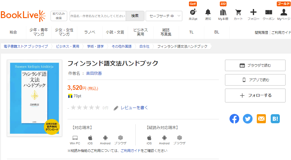Open the 絞り込み検索 filter search
Image resolution: width=291 pixels, height=160 pixels.
[59, 16]
